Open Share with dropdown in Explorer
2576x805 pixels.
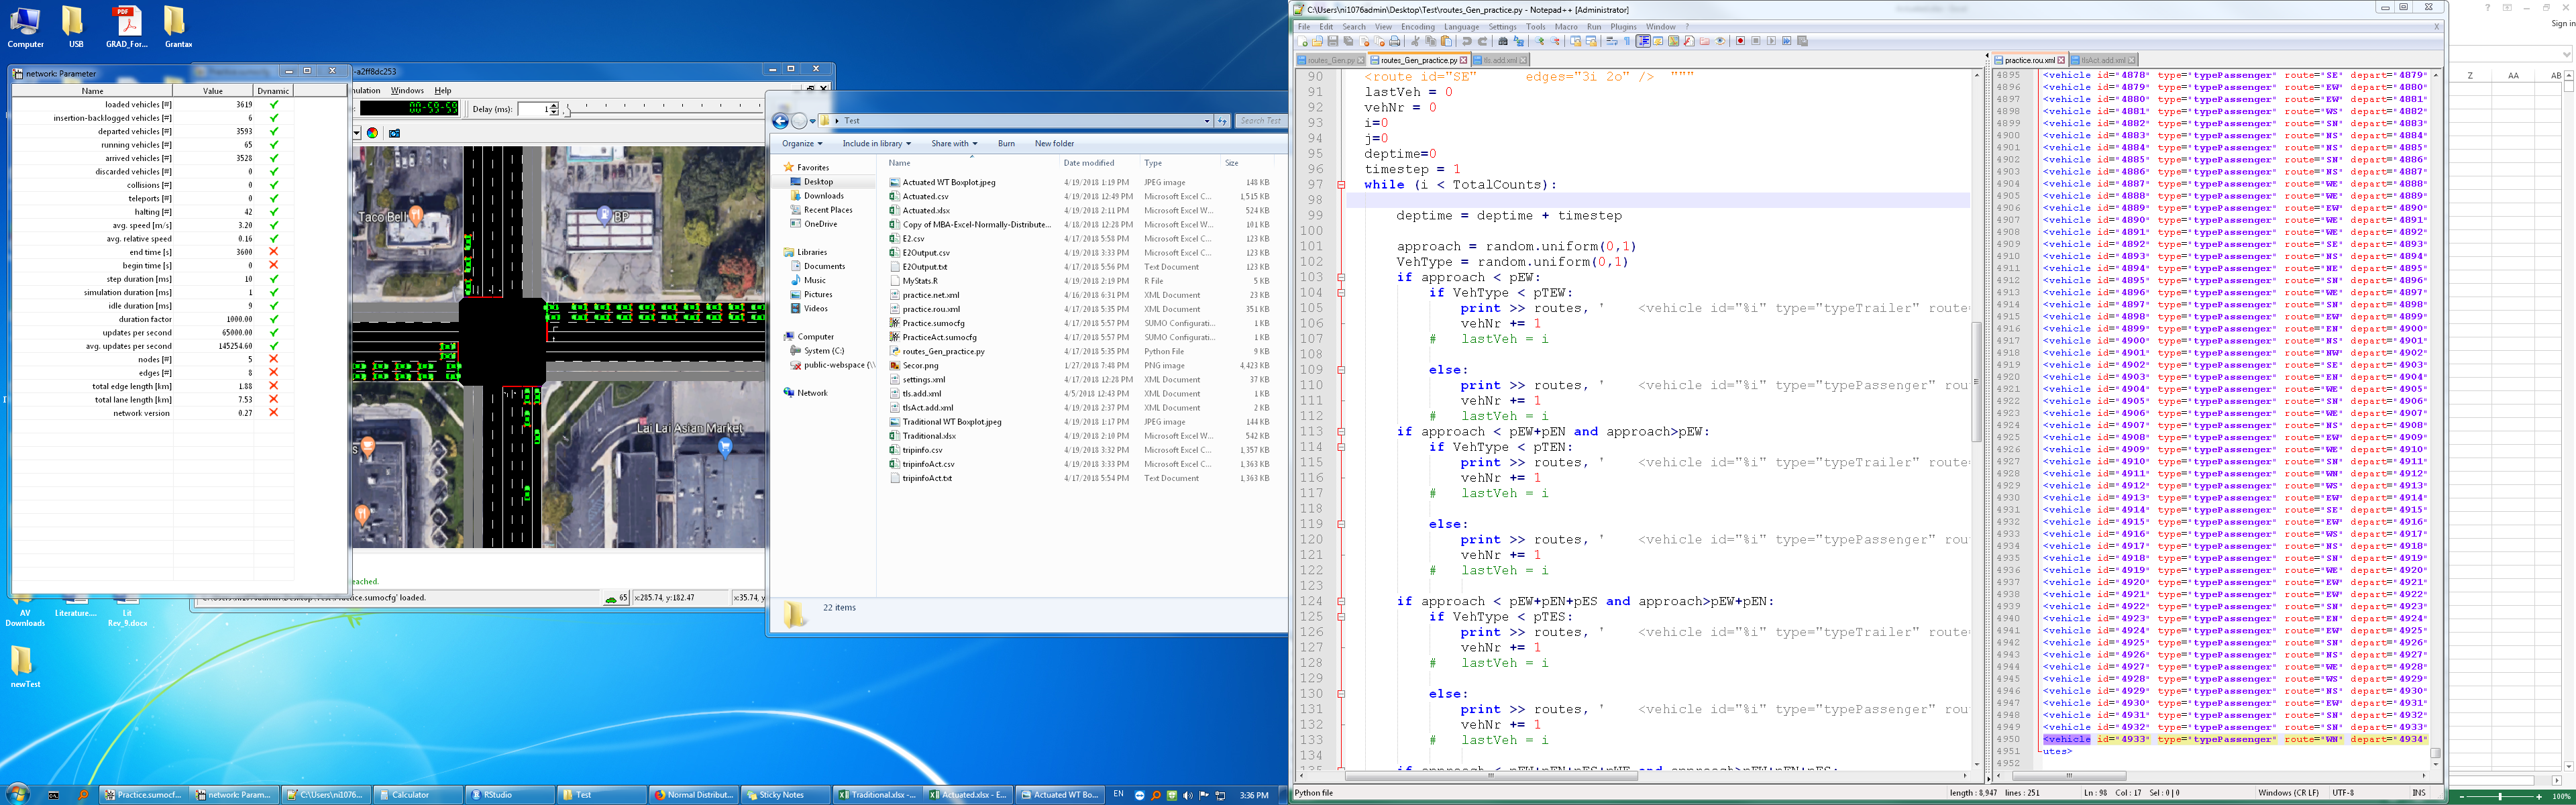[x=954, y=143]
